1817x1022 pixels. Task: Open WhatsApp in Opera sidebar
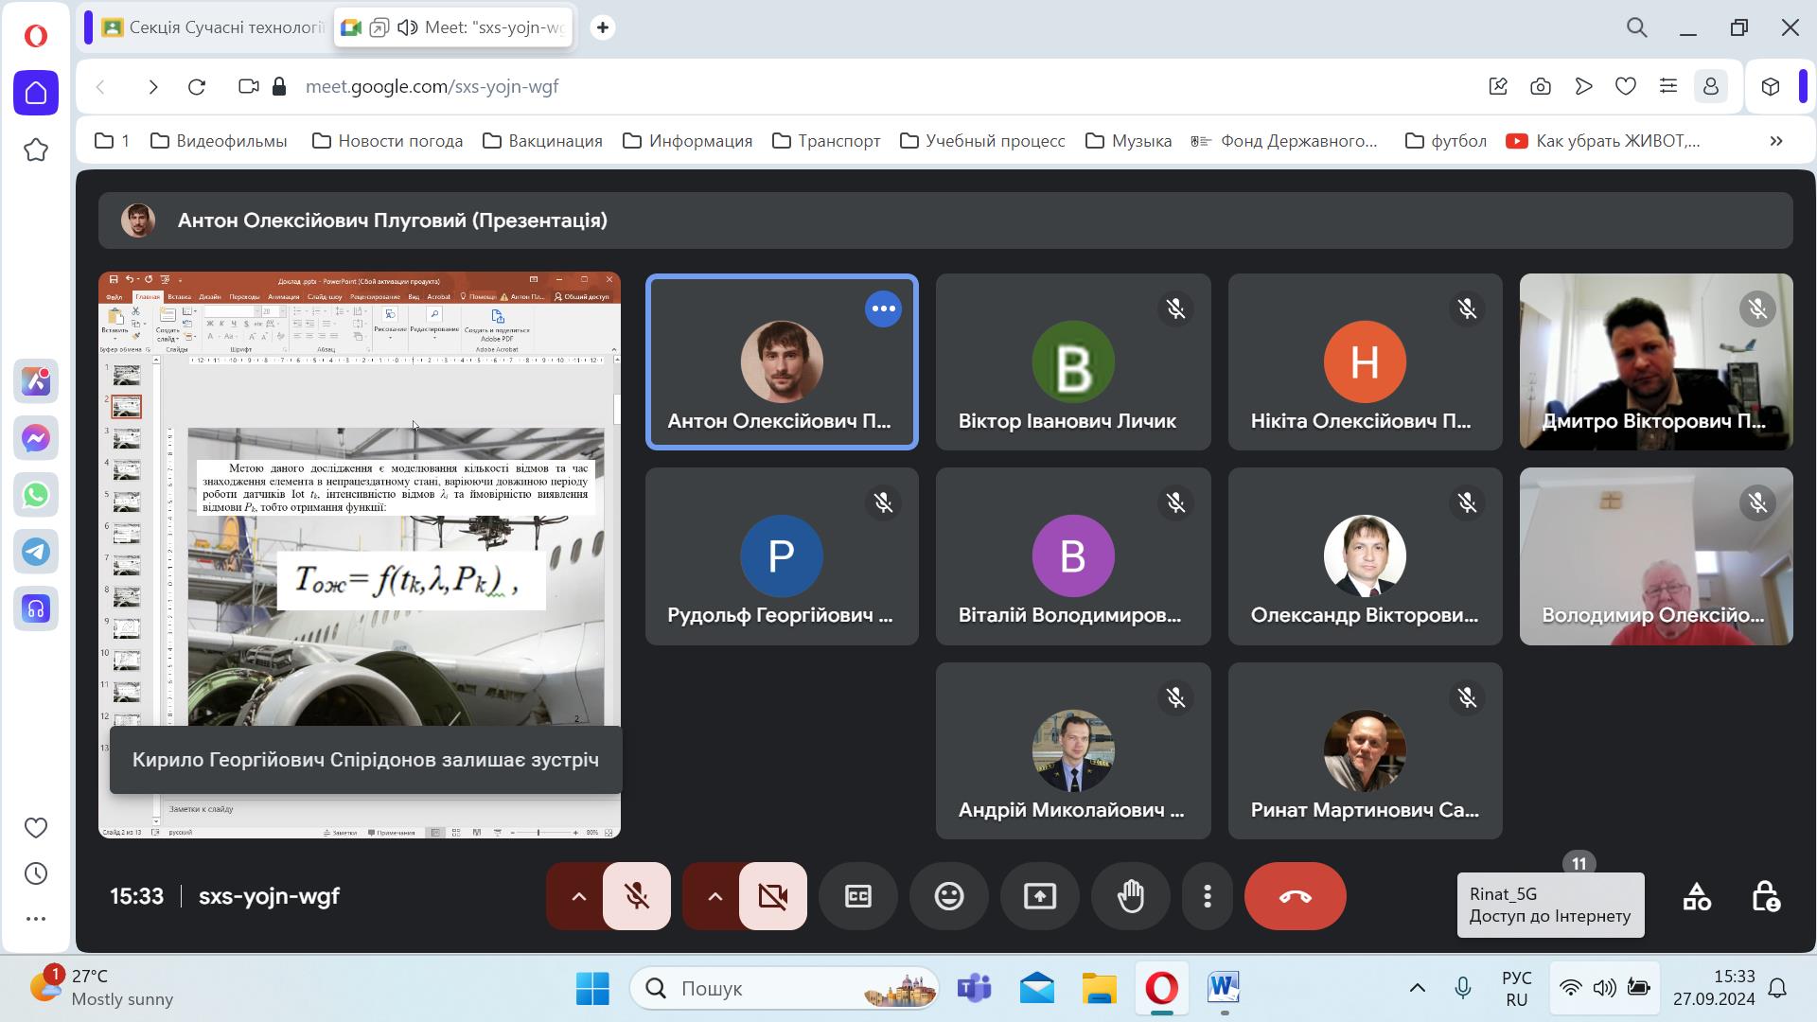pos(36,495)
